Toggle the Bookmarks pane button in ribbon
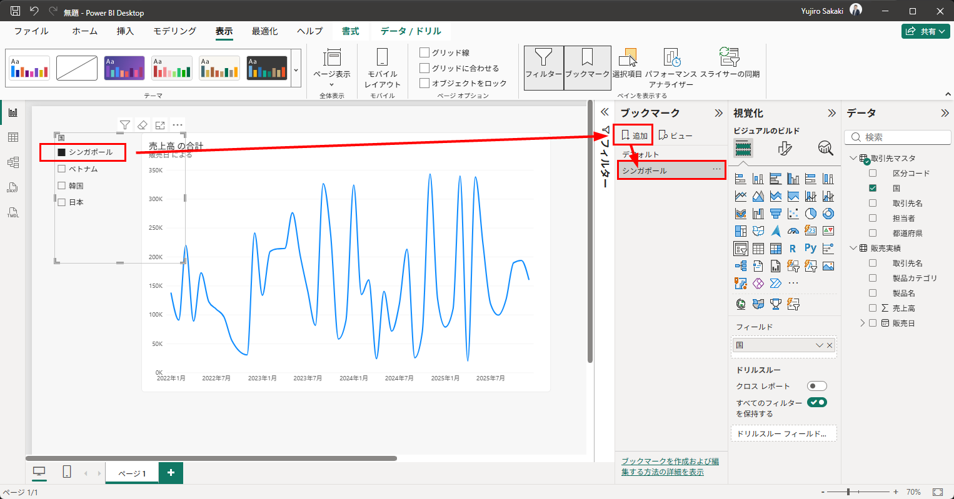The width and height of the screenshot is (954, 499). click(588, 67)
